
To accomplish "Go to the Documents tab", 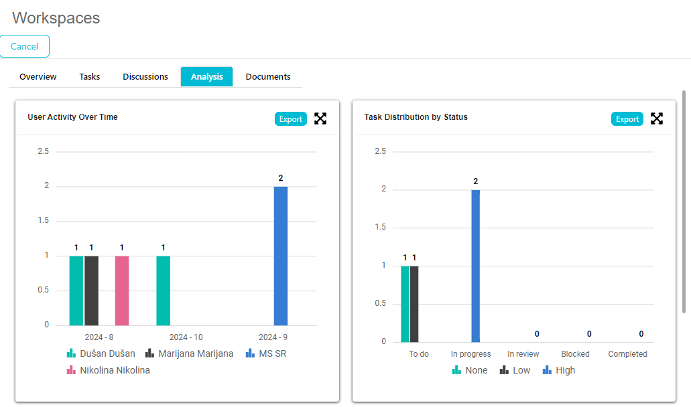I will (x=268, y=77).
